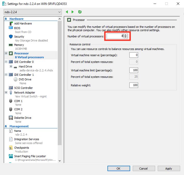Viewport: 184px width, 175px height.
Task: Click the OK button
Action: point(118,169)
